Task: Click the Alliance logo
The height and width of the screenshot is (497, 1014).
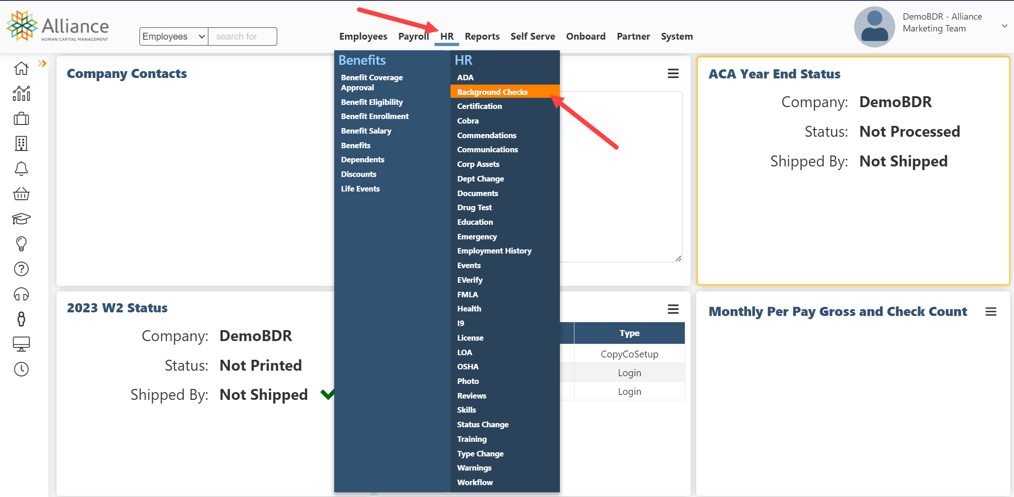Action: pos(57,26)
